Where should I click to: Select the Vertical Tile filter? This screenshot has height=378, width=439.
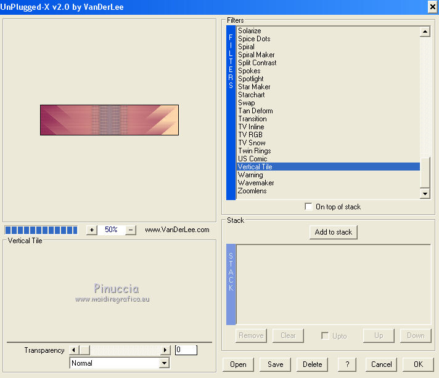pos(328,167)
